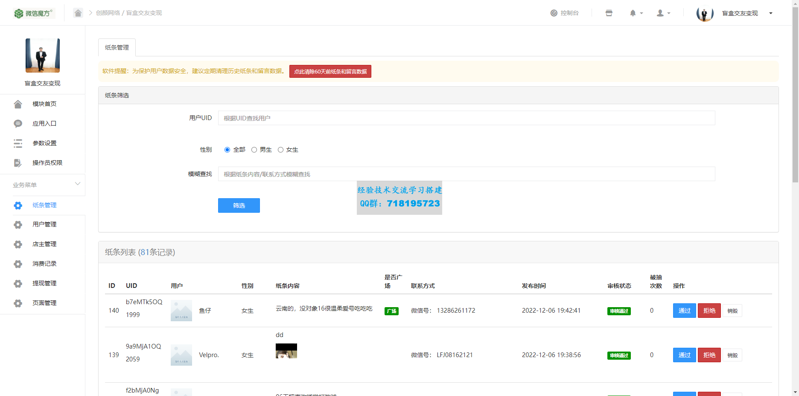The height and width of the screenshot is (396, 799).
Task: Click the home icon in breadcrumb
Action: 78,13
